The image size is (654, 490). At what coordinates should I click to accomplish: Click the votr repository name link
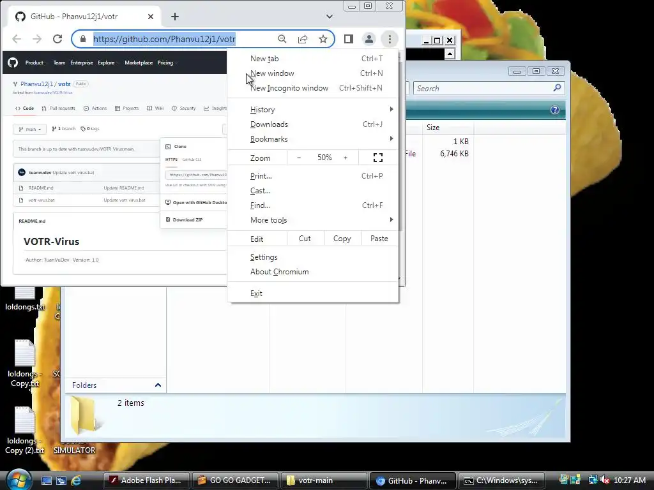point(65,84)
